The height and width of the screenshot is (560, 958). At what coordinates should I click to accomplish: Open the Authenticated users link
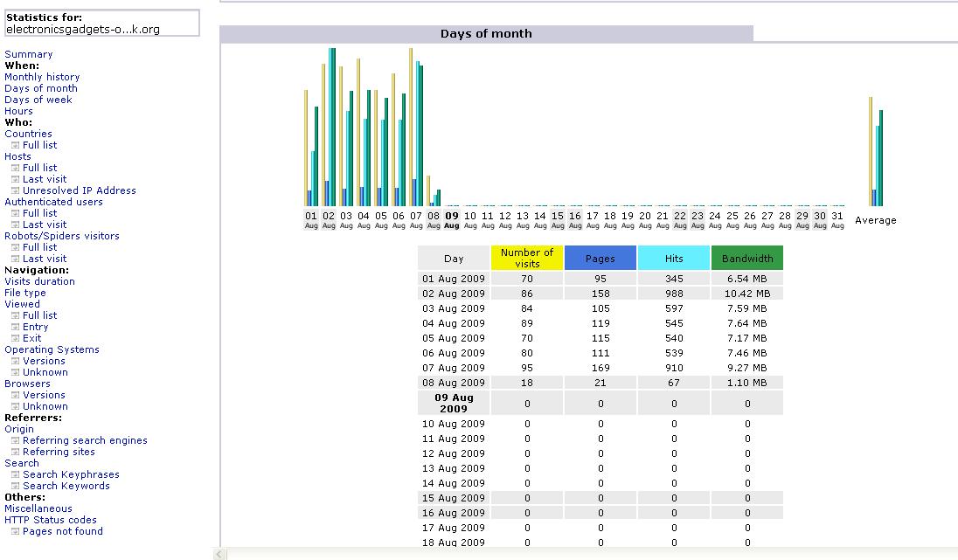coord(53,202)
